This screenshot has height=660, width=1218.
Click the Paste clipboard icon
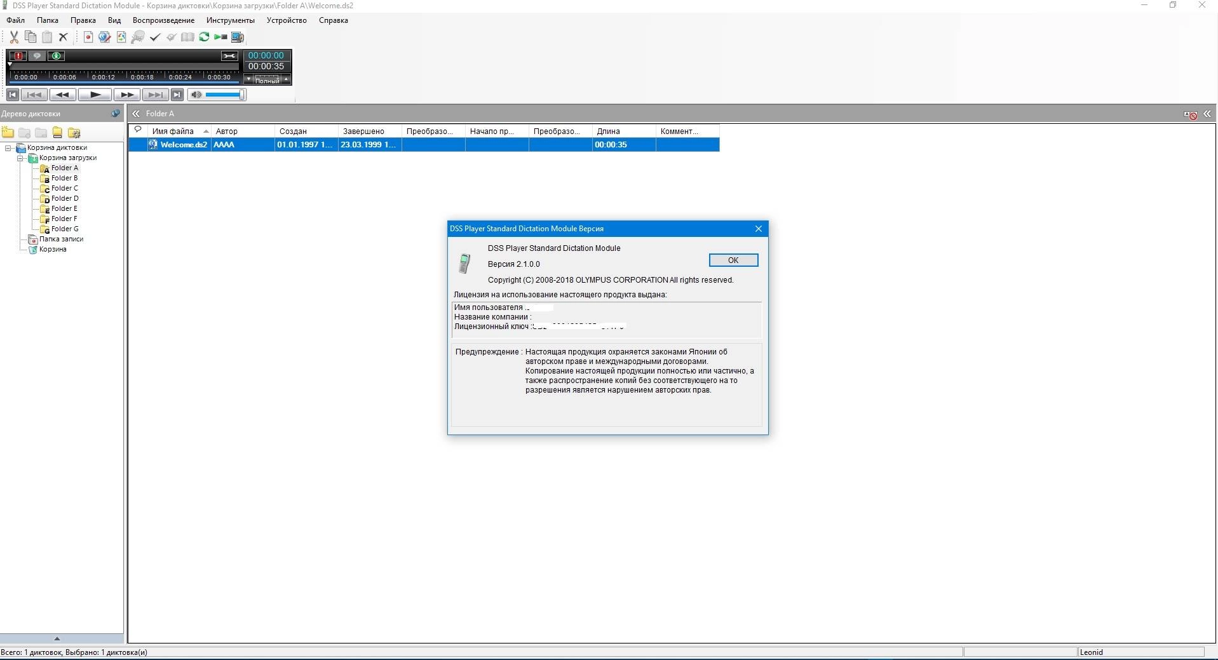[46, 37]
